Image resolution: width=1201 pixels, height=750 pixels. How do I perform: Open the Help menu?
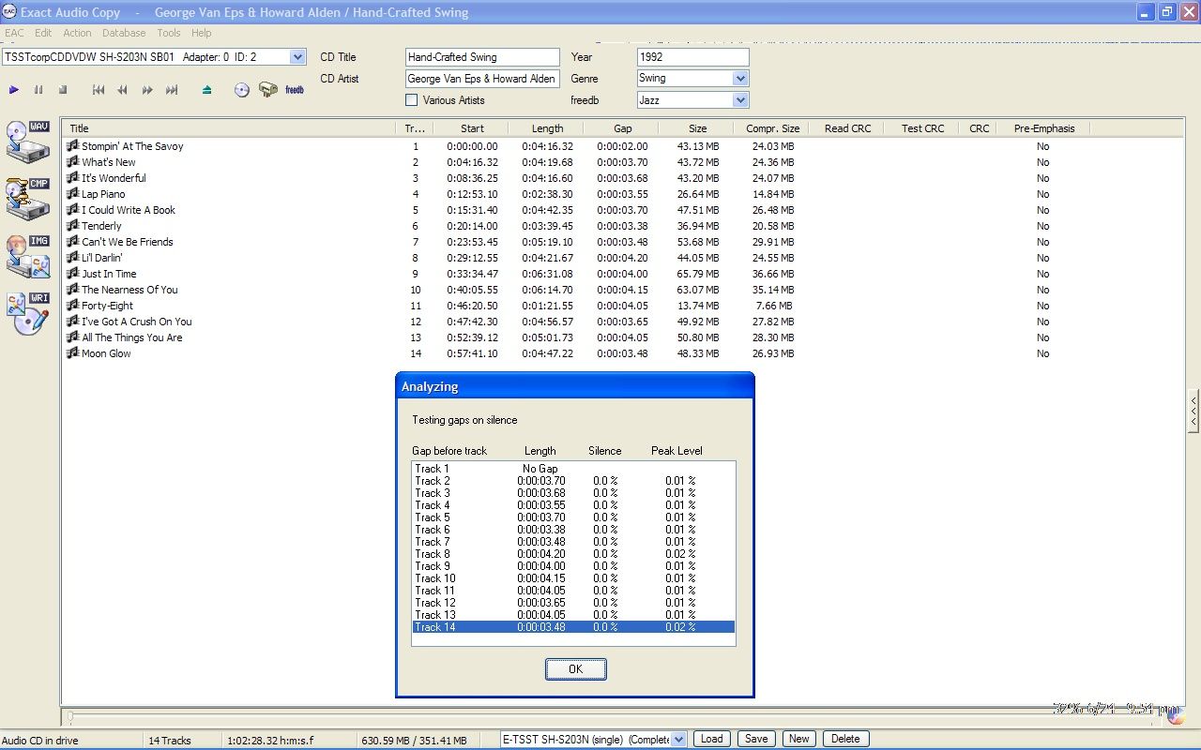pyautogui.click(x=202, y=33)
